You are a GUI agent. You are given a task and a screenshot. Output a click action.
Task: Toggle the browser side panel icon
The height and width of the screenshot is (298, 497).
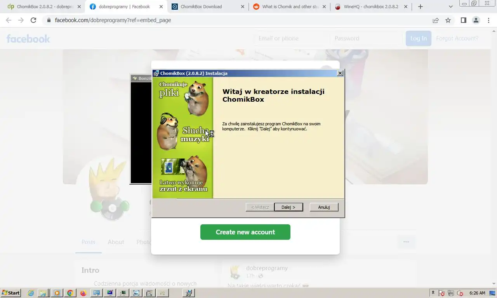coord(463,20)
